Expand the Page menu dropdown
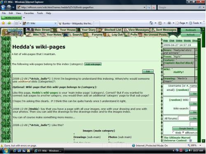Viewport: 206px width, 154px height. pyautogui.click(x=187, y=23)
